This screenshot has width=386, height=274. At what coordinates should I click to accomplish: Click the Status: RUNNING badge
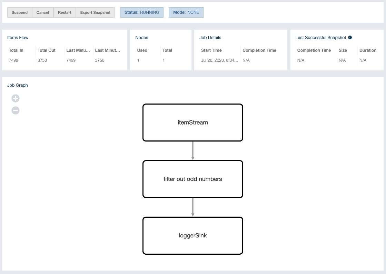pos(142,12)
